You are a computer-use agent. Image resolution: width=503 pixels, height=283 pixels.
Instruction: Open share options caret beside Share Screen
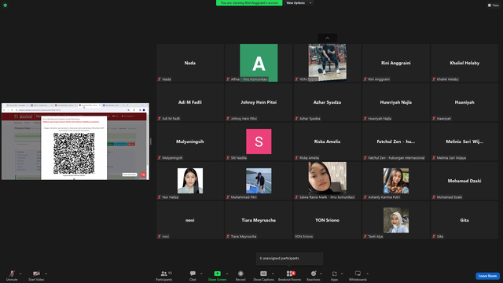point(227,274)
